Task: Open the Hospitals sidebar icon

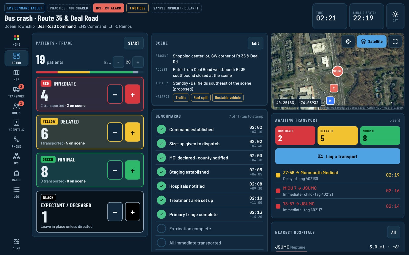Action: [x=16, y=125]
